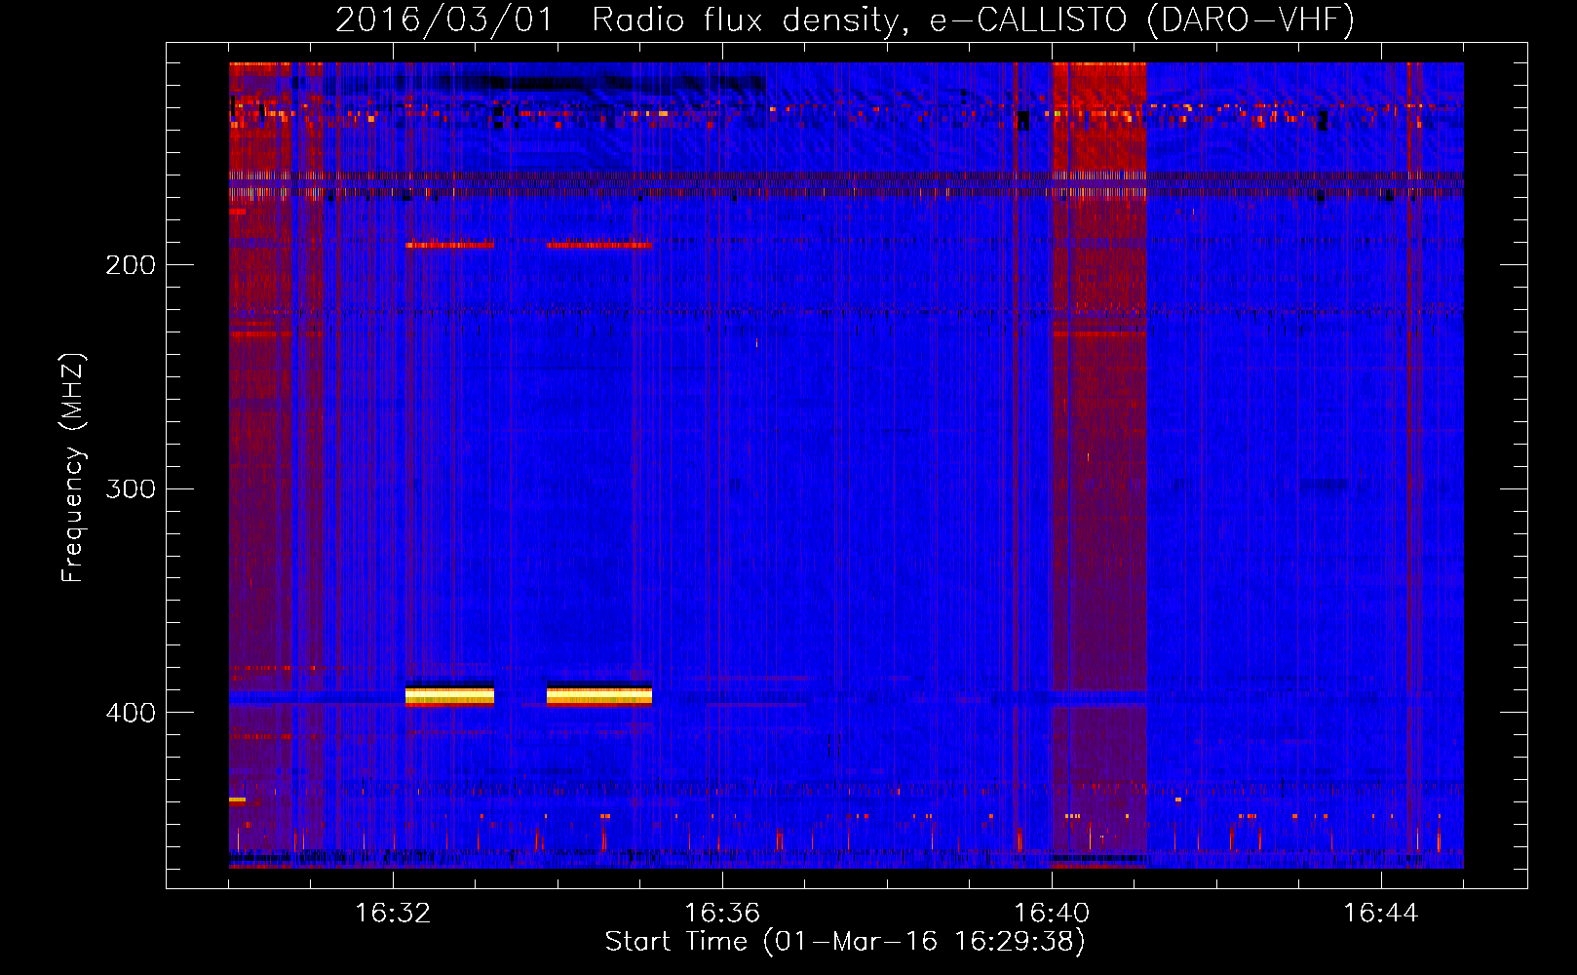
Task: Click the '300' frequency tick label
Action: pyautogui.click(x=131, y=488)
